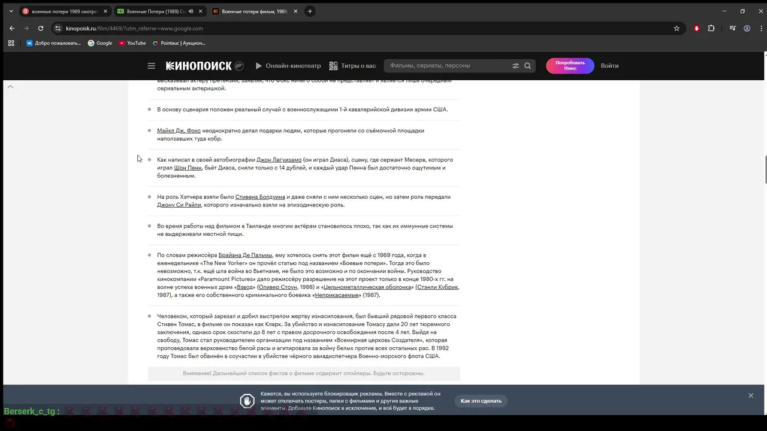Close the Kinopoisk browser tab
Viewport: 767px width, 431px height.
pyautogui.click(x=295, y=11)
